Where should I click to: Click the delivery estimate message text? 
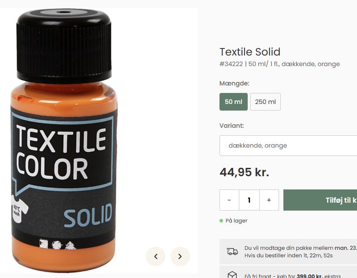pos(300,252)
